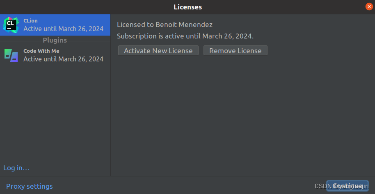Click the CLion logo icon
Screen dimensions: 375x194
pos(11,25)
